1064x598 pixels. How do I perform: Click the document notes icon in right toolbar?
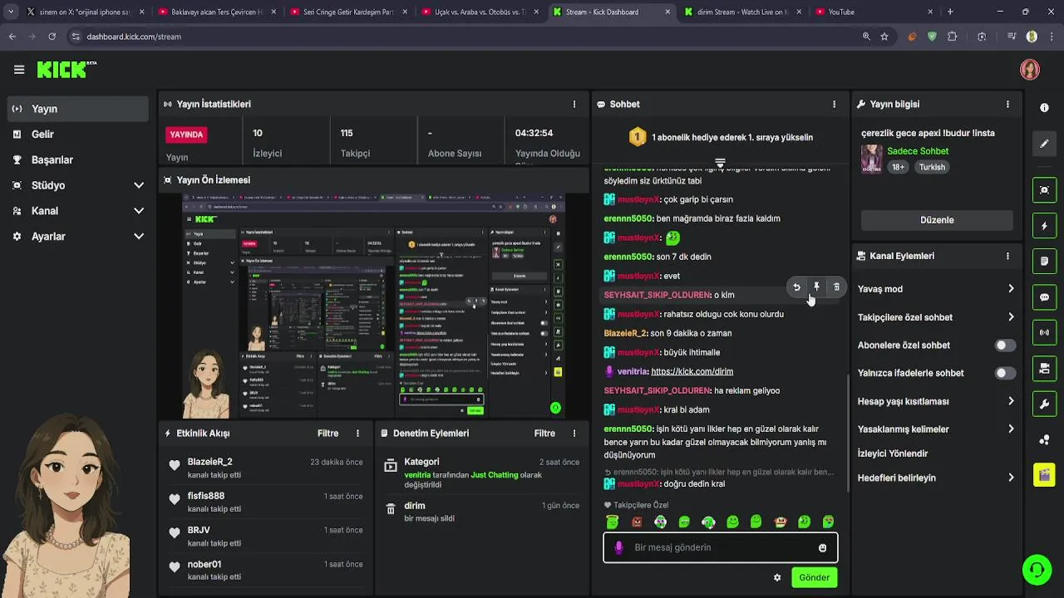click(x=1044, y=262)
